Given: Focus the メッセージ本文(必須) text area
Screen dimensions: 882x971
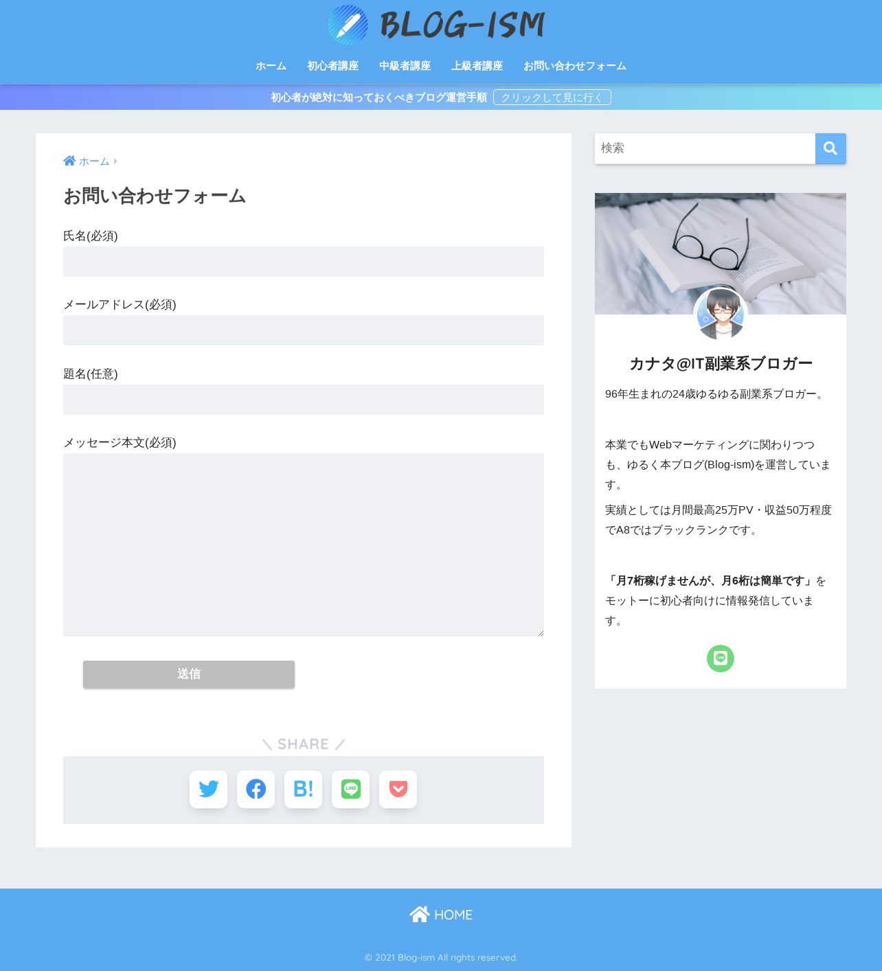Looking at the screenshot, I should pos(304,545).
